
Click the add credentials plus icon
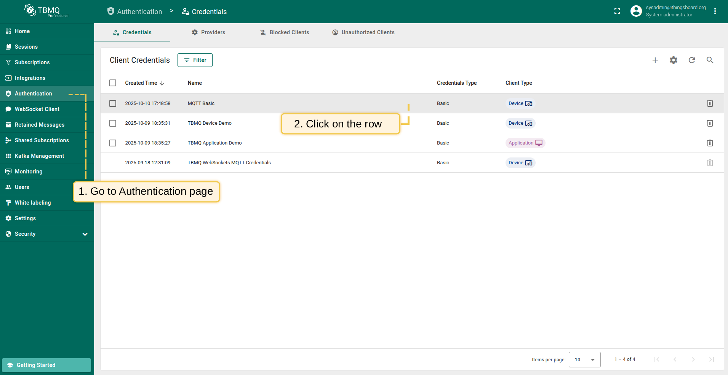[x=655, y=60]
